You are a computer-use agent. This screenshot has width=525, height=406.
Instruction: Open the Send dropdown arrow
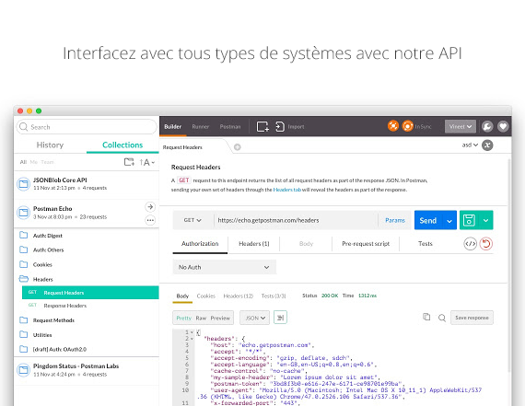(449, 221)
